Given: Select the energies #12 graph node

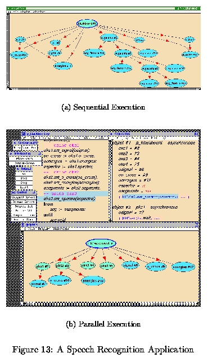Looking at the screenshot, I should tap(183, 266).
